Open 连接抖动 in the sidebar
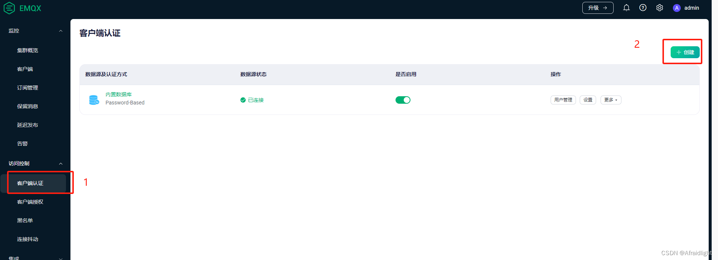The width and height of the screenshot is (718, 260). tap(28, 239)
